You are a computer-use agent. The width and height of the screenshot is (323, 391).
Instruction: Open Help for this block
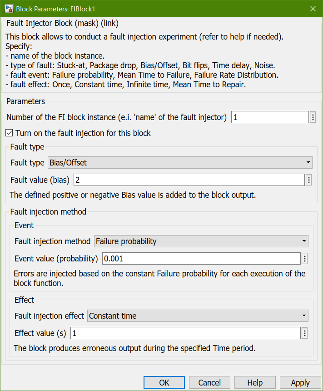[x=255, y=383]
